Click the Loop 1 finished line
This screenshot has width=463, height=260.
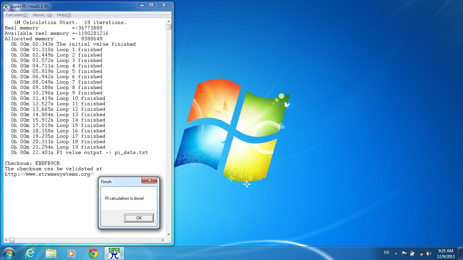coord(57,50)
